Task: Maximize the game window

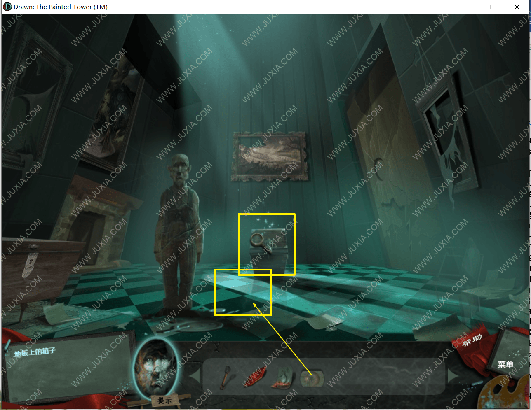Action: [x=493, y=7]
